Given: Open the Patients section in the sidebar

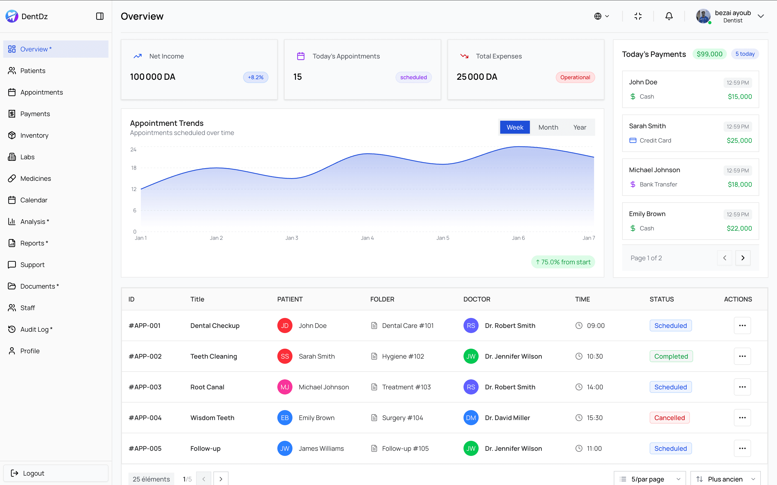Looking at the screenshot, I should click(x=32, y=71).
